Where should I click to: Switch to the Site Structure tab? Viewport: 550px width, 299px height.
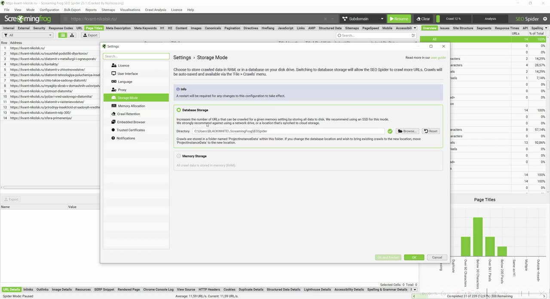click(x=463, y=28)
